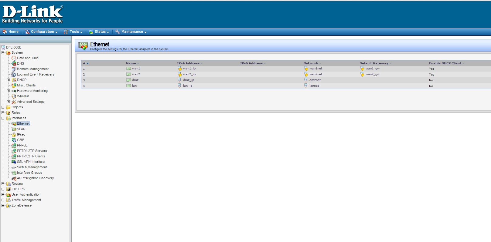
Task: Open the Status menu
Action: pos(99,32)
